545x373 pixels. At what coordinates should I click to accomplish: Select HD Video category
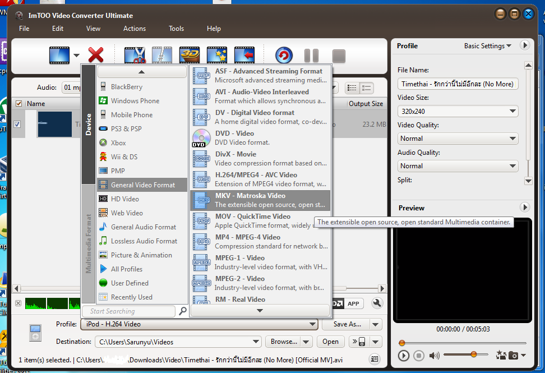(142, 199)
